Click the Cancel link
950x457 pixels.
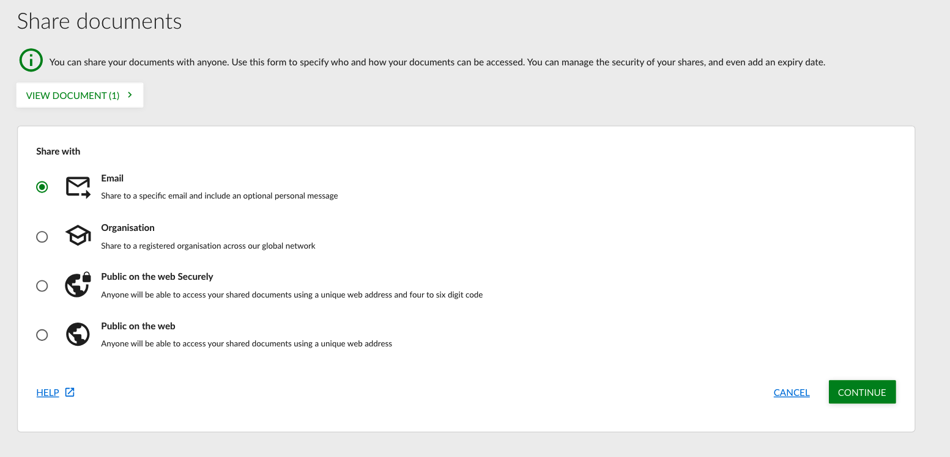792,393
